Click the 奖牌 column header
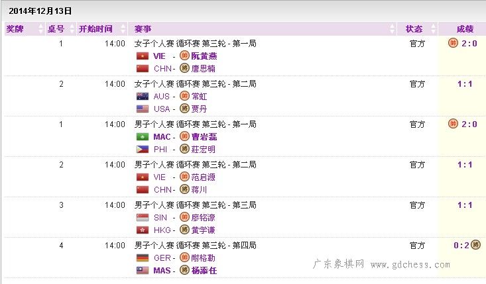Image resolution: width=486 pixels, height=284 pixels. pyautogui.click(x=15, y=29)
